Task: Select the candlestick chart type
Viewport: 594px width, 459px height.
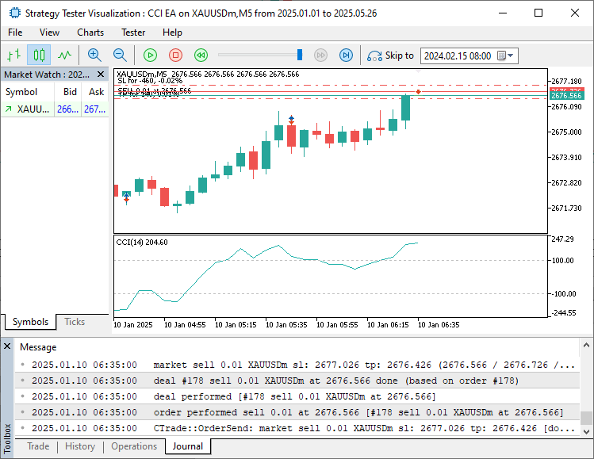Action: [x=39, y=55]
